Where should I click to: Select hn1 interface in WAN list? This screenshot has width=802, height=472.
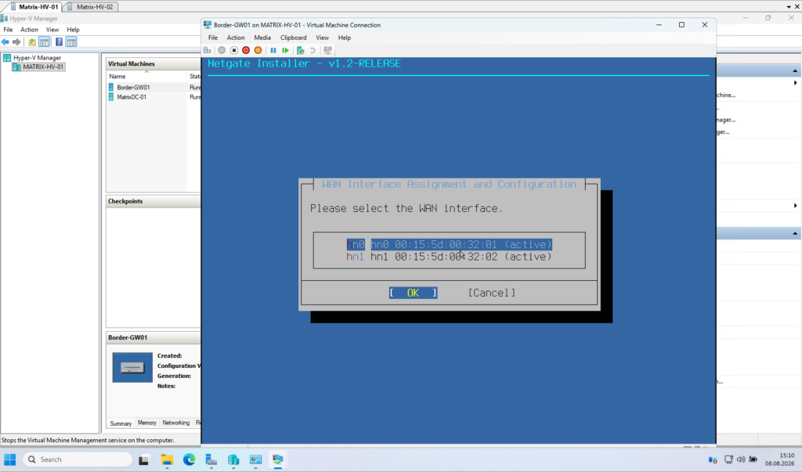click(x=449, y=257)
